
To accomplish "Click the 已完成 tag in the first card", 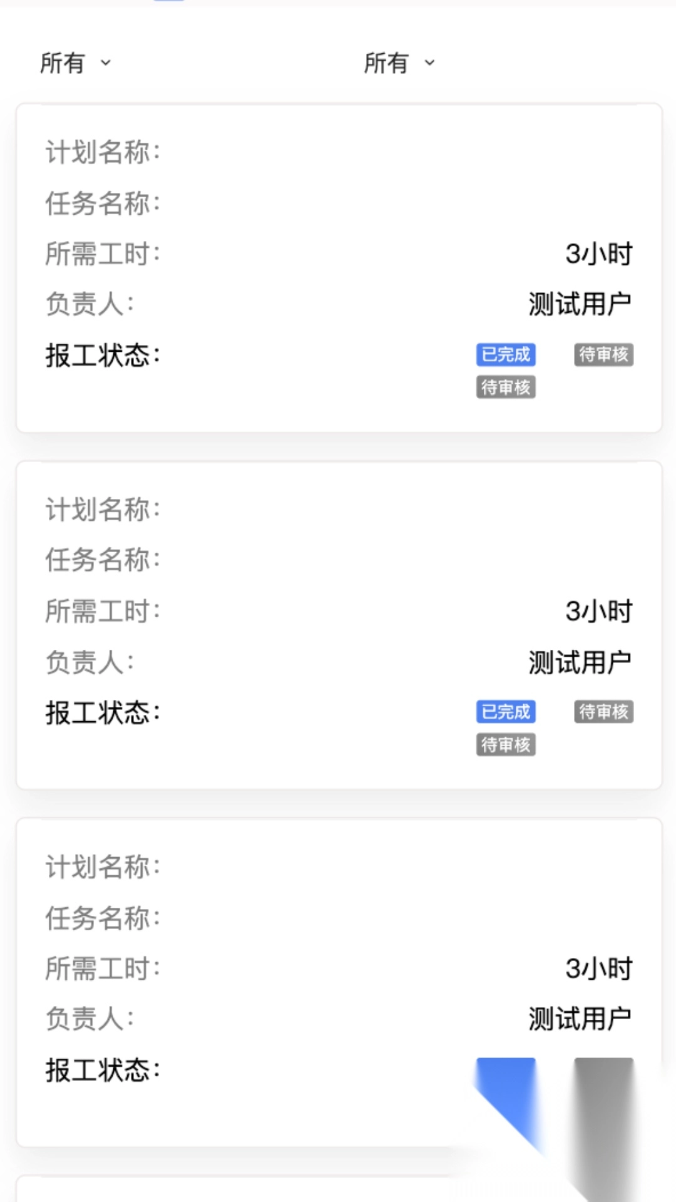I will click(x=506, y=354).
